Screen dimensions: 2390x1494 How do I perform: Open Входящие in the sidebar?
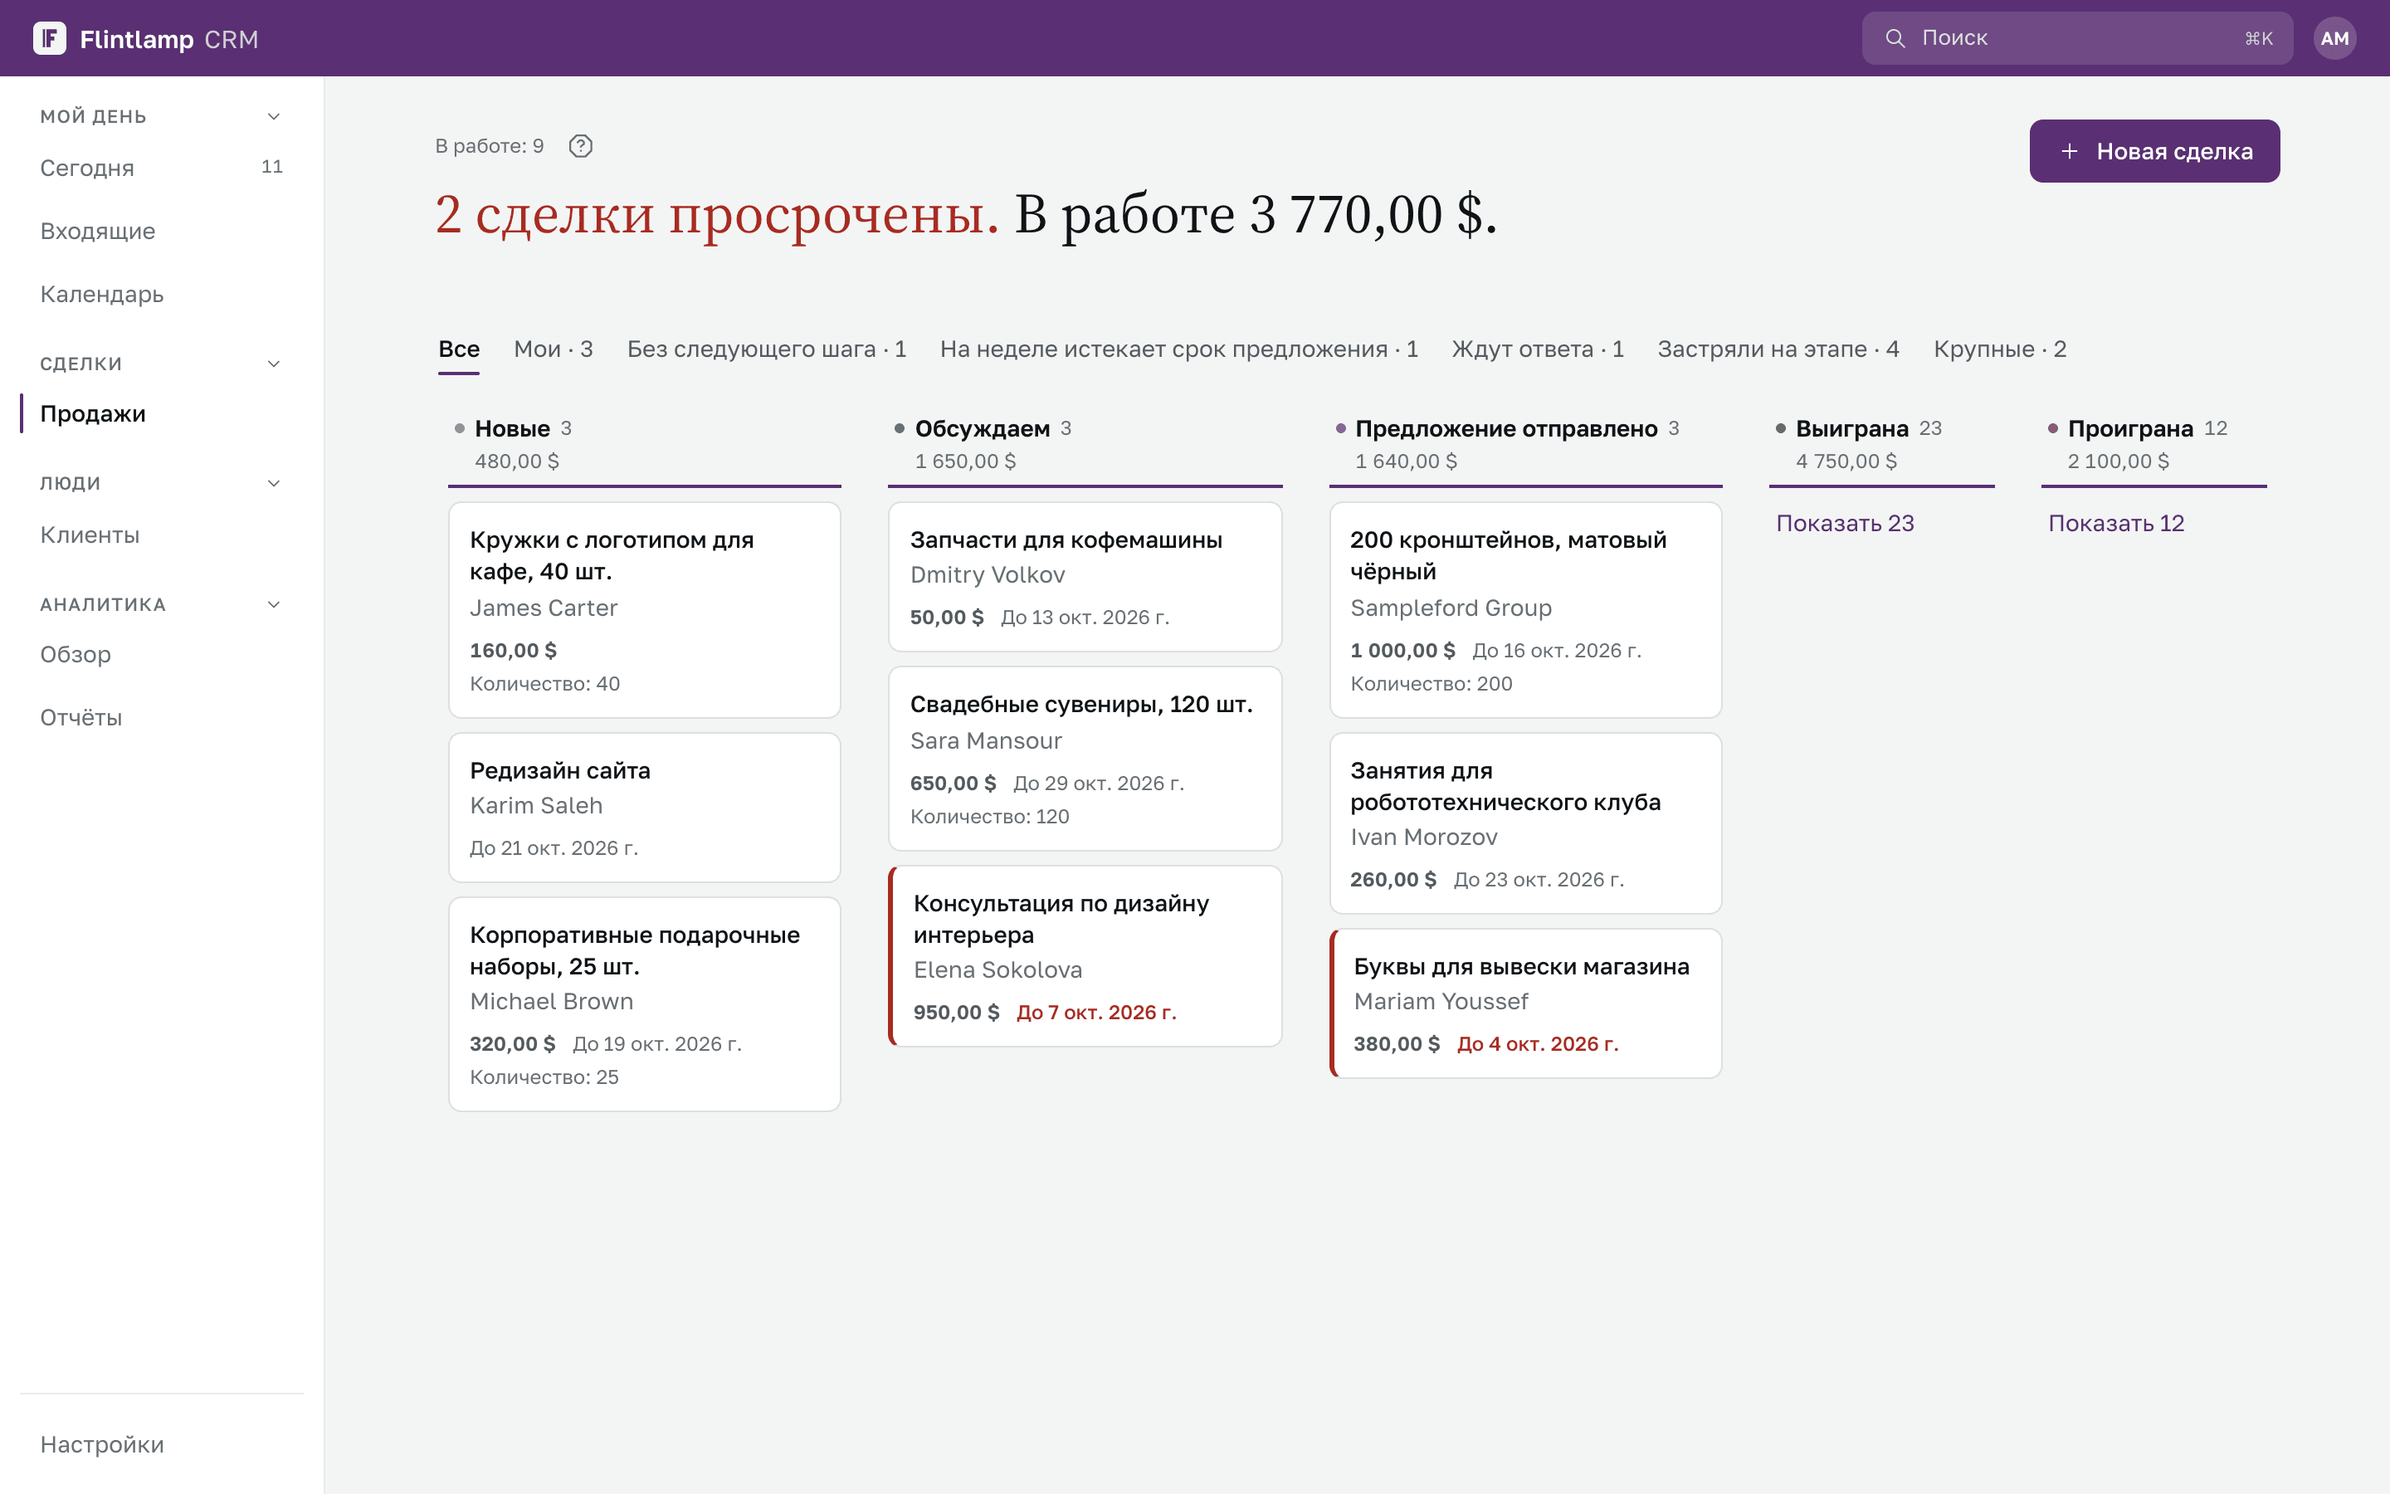click(x=162, y=232)
